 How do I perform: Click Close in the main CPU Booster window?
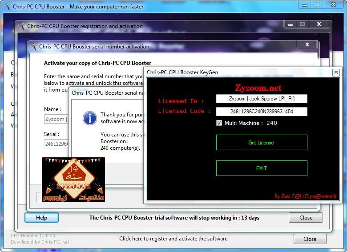pos(310,239)
